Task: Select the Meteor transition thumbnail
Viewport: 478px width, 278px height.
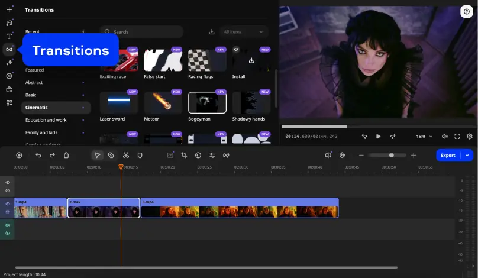Action: point(163,103)
